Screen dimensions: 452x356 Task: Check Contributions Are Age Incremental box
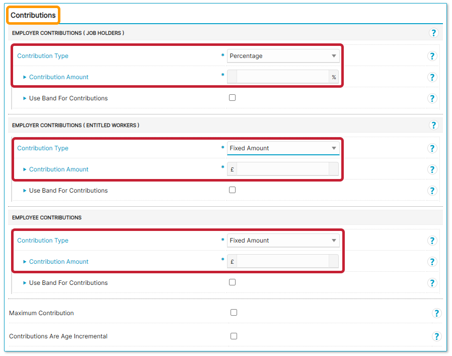coord(234,336)
